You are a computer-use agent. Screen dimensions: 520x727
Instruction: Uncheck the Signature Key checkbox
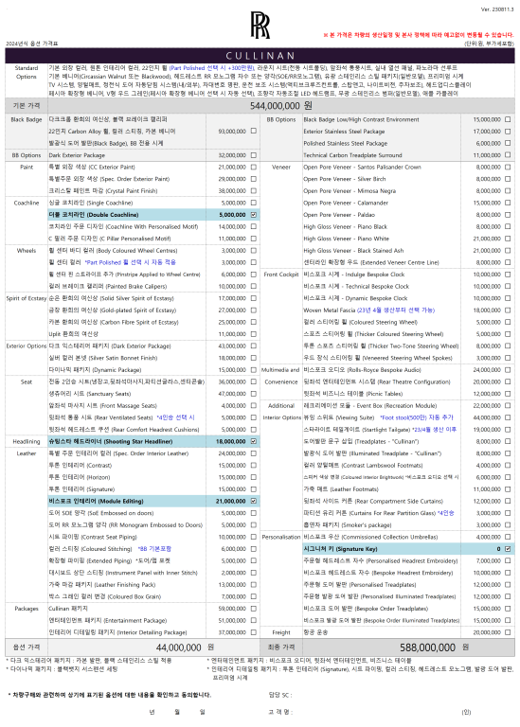(x=508, y=549)
